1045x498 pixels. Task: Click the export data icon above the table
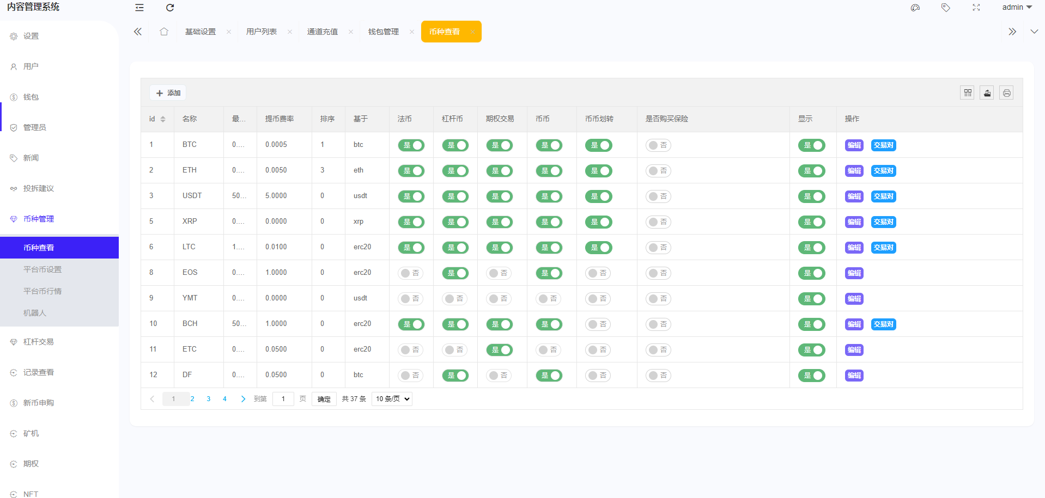coord(987,93)
